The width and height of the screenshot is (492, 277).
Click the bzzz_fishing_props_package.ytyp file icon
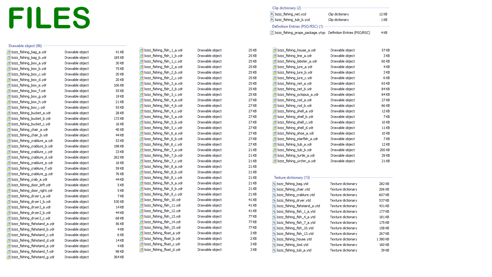pyautogui.click(x=272, y=32)
